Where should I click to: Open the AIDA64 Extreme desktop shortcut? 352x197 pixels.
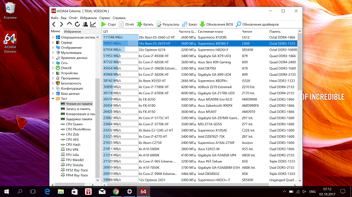[x=10, y=42]
